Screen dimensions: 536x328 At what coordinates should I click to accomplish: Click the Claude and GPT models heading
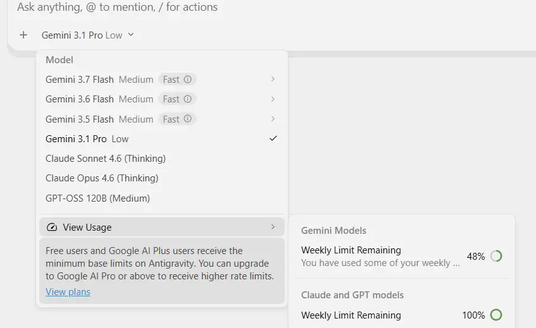coord(352,295)
